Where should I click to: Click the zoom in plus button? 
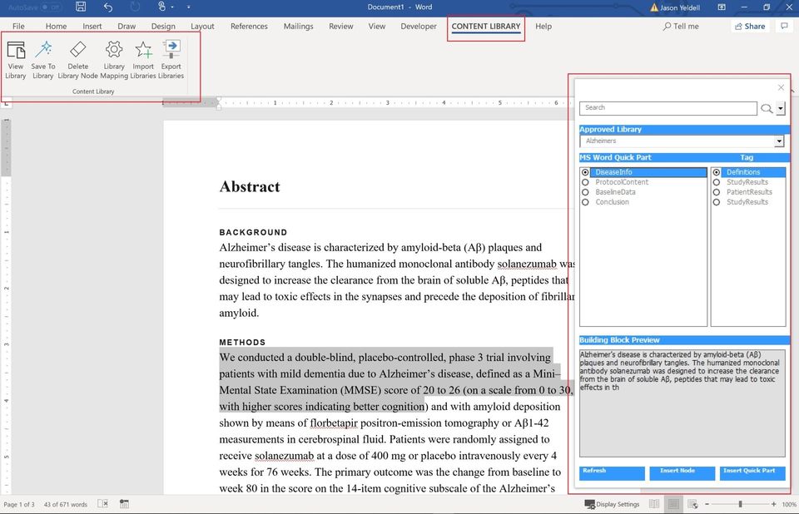773,504
